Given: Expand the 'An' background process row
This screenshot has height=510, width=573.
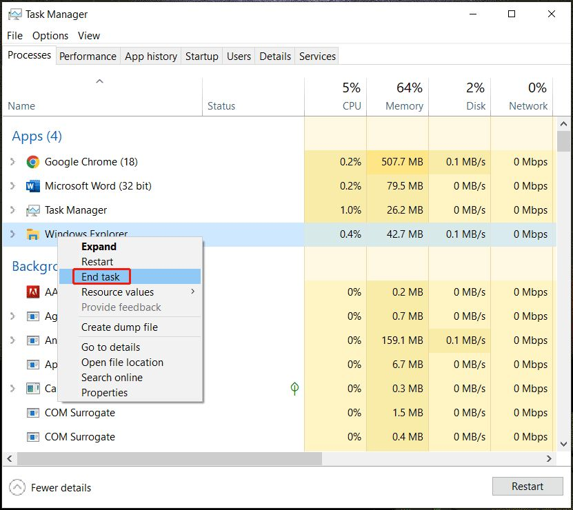Looking at the screenshot, I should pos(12,340).
